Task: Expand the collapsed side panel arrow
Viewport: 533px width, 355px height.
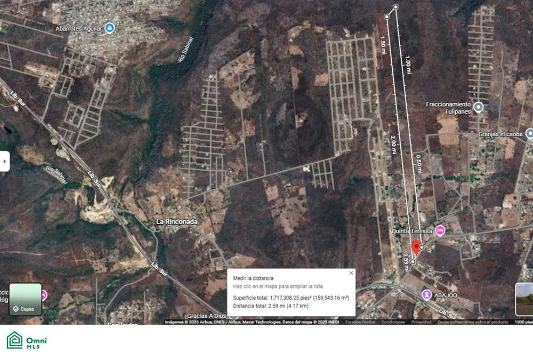Action: pyautogui.click(x=4, y=161)
